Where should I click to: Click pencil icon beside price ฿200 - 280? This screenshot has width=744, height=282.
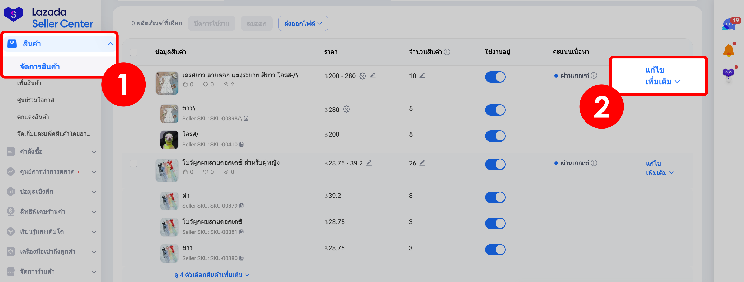point(373,76)
